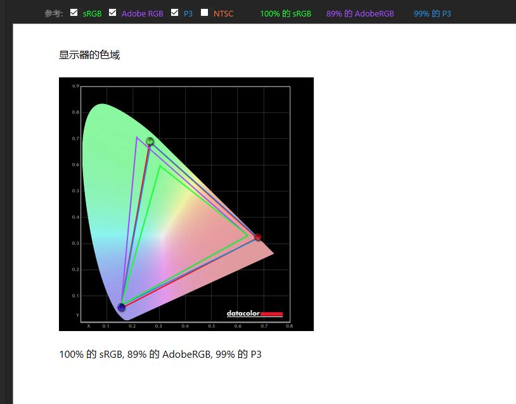Uncheck the sRGB reference checkbox
Image resolution: width=516 pixels, height=404 pixels.
(x=74, y=13)
